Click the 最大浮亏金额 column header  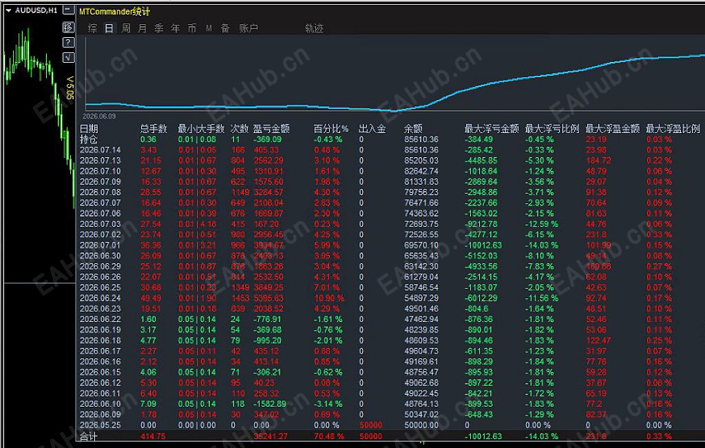click(x=492, y=129)
